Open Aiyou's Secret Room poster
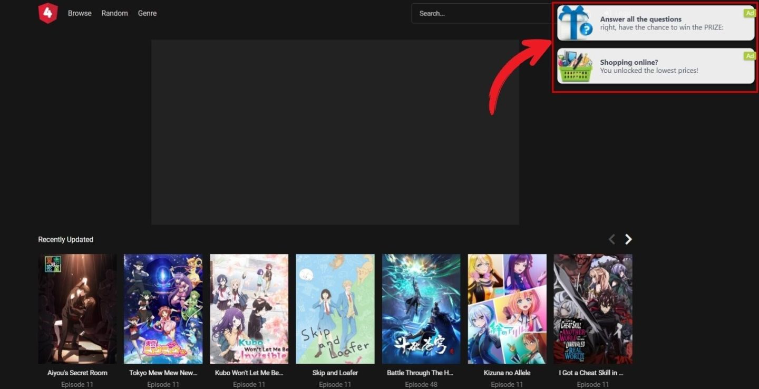 [77, 309]
